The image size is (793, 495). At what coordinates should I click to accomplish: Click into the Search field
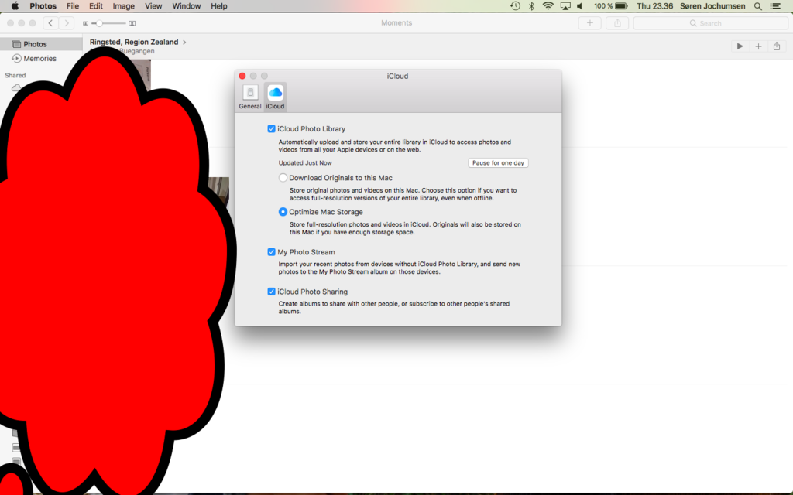[x=711, y=23]
